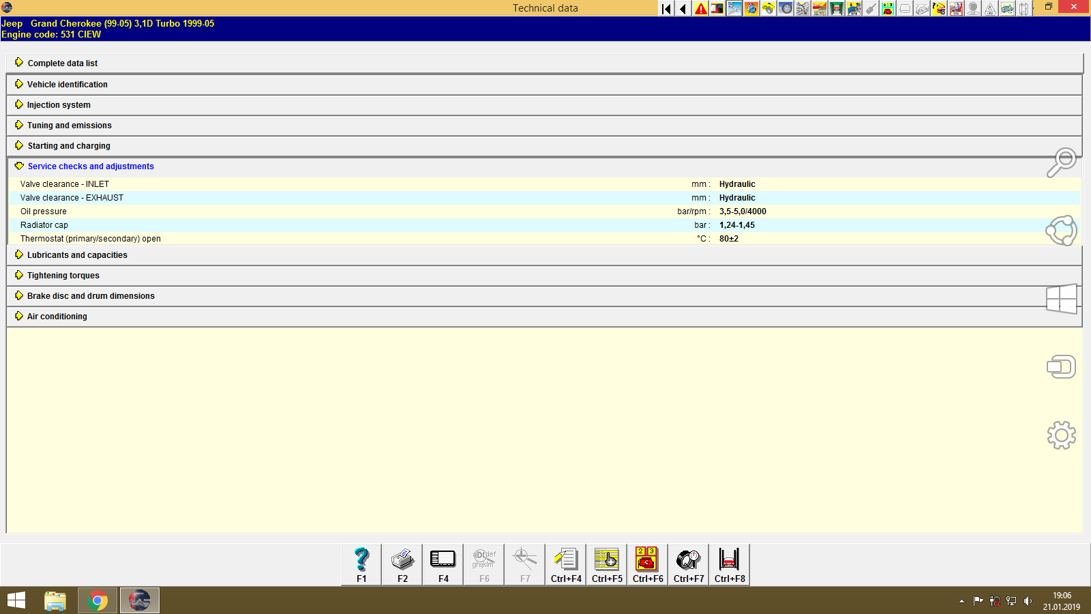Open diagnostic gauges via the Ctrl+F7 icon
The height and width of the screenshot is (614, 1091).
[687, 563]
